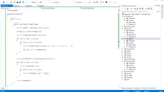Click the Solution Explorer search magnifier icon
The width and height of the screenshot is (164, 92).
point(158,11)
